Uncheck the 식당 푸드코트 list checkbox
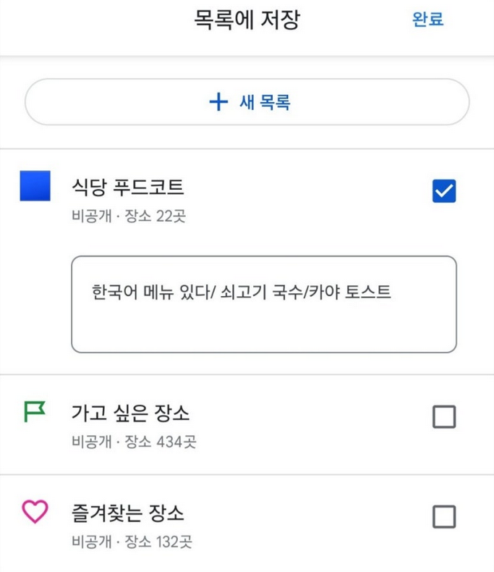Viewport: 494px width, 572px height. (x=443, y=191)
